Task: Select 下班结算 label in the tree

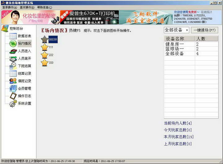Action: pyautogui.click(x=24, y=66)
